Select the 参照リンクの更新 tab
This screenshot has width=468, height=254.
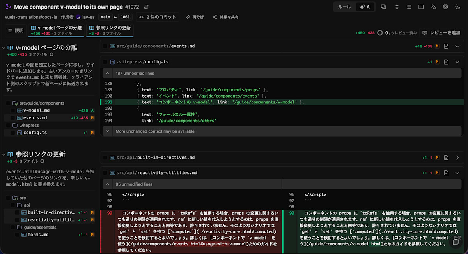click(x=110, y=30)
